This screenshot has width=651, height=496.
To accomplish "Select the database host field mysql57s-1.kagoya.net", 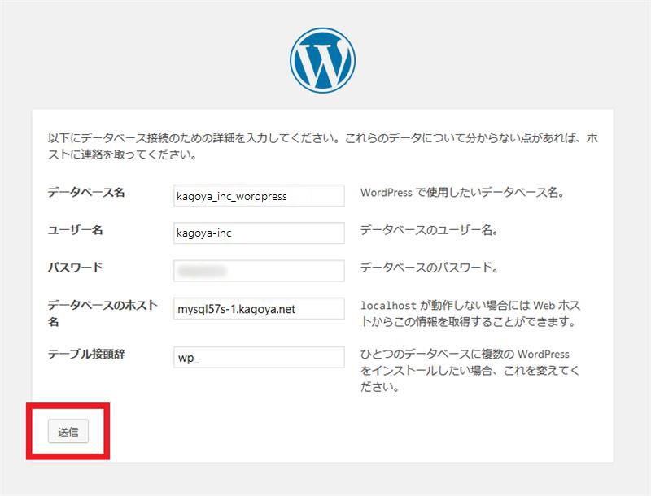I will click(259, 309).
